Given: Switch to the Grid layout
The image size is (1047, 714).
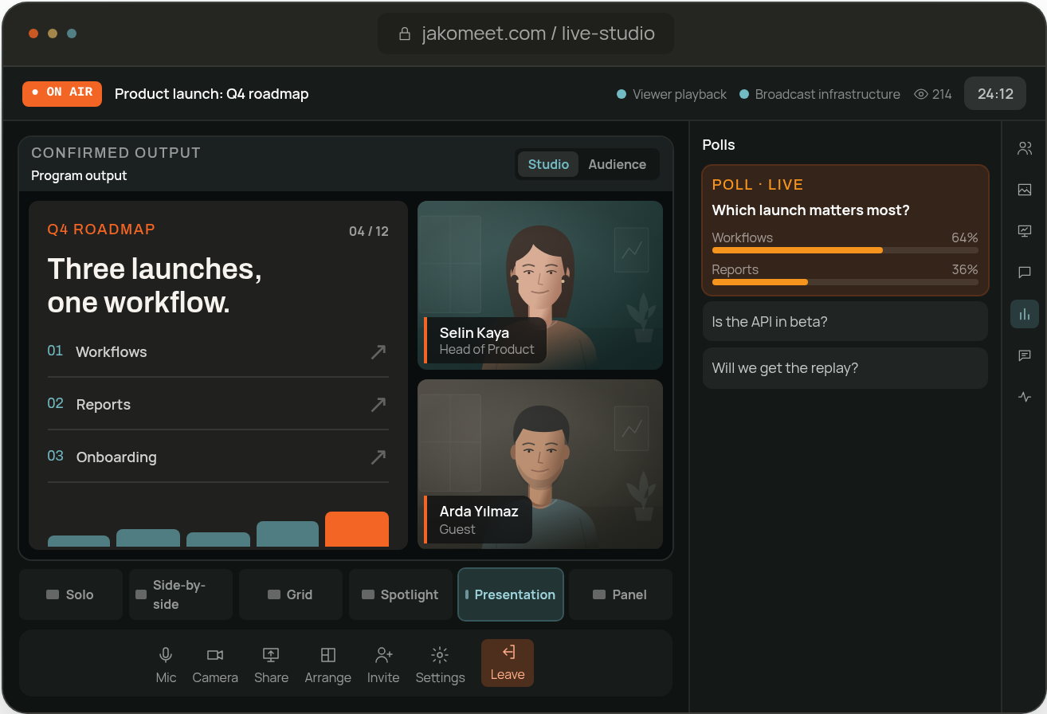Looking at the screenshot, I should (x=291, y=594).
